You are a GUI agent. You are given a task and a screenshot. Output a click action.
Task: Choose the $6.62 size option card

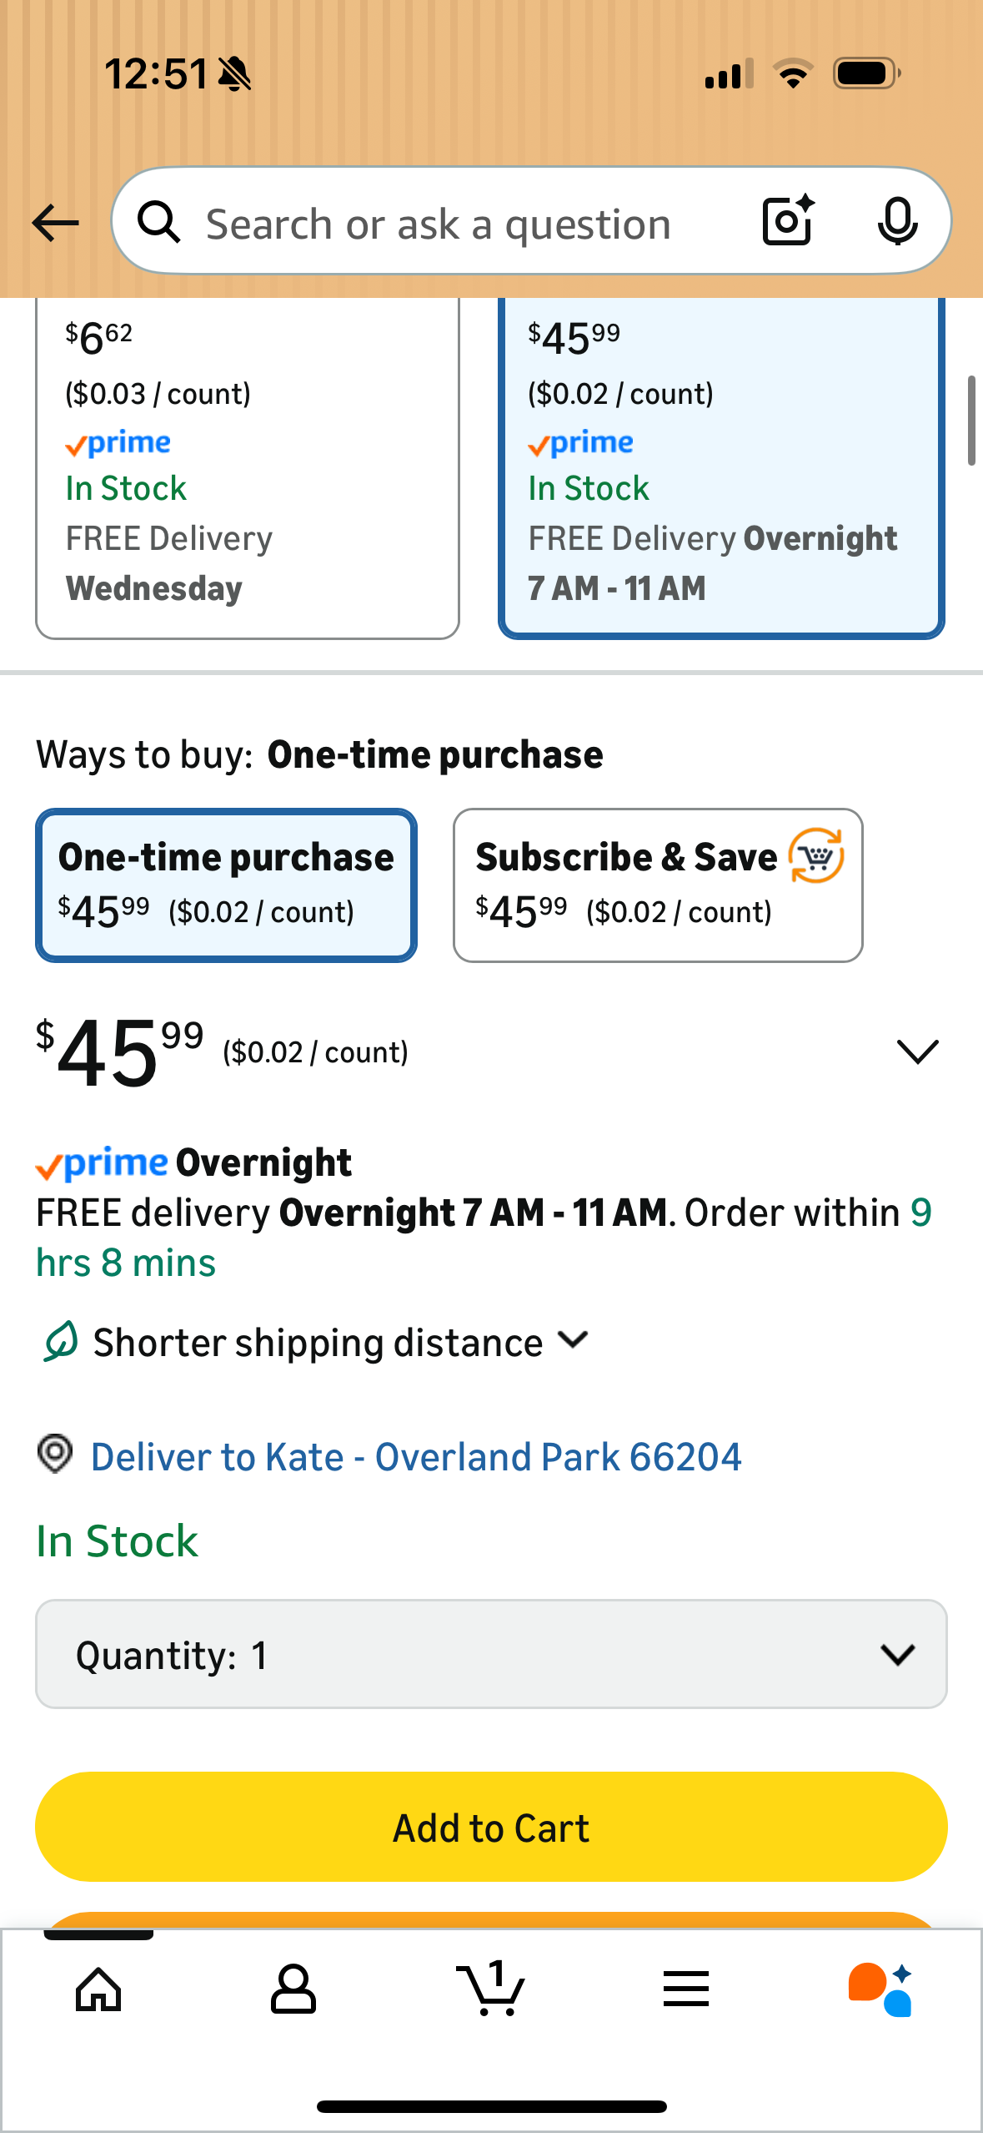247,467
